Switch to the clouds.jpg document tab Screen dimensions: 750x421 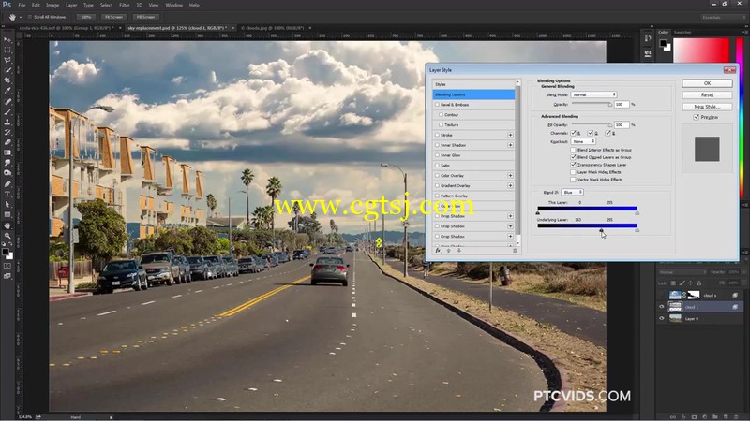tap(272, 28)
